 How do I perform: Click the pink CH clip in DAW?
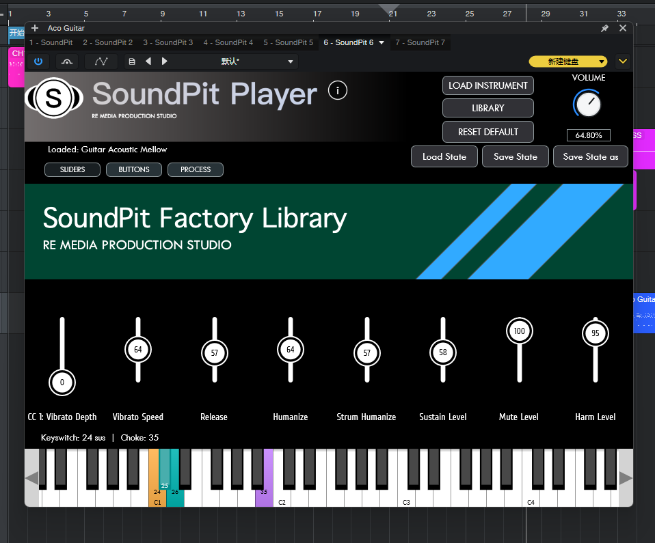click(16, 67)
